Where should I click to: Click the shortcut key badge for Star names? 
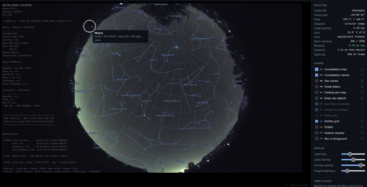362,81
